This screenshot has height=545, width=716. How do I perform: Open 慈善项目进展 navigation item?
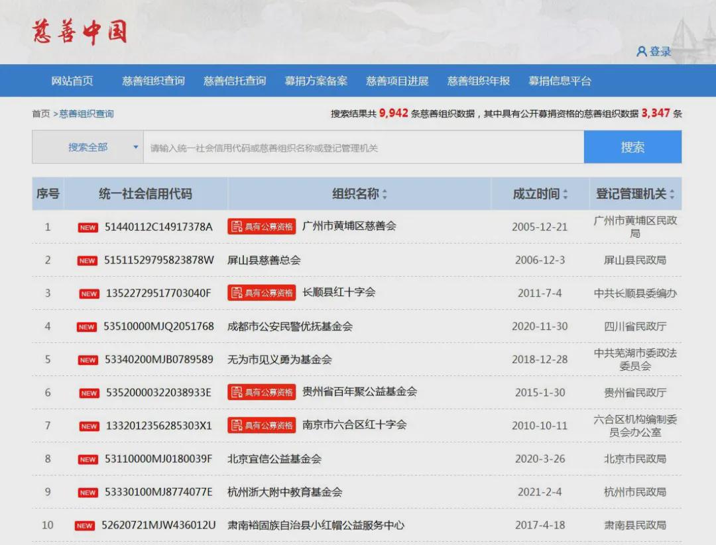[397, 81]
